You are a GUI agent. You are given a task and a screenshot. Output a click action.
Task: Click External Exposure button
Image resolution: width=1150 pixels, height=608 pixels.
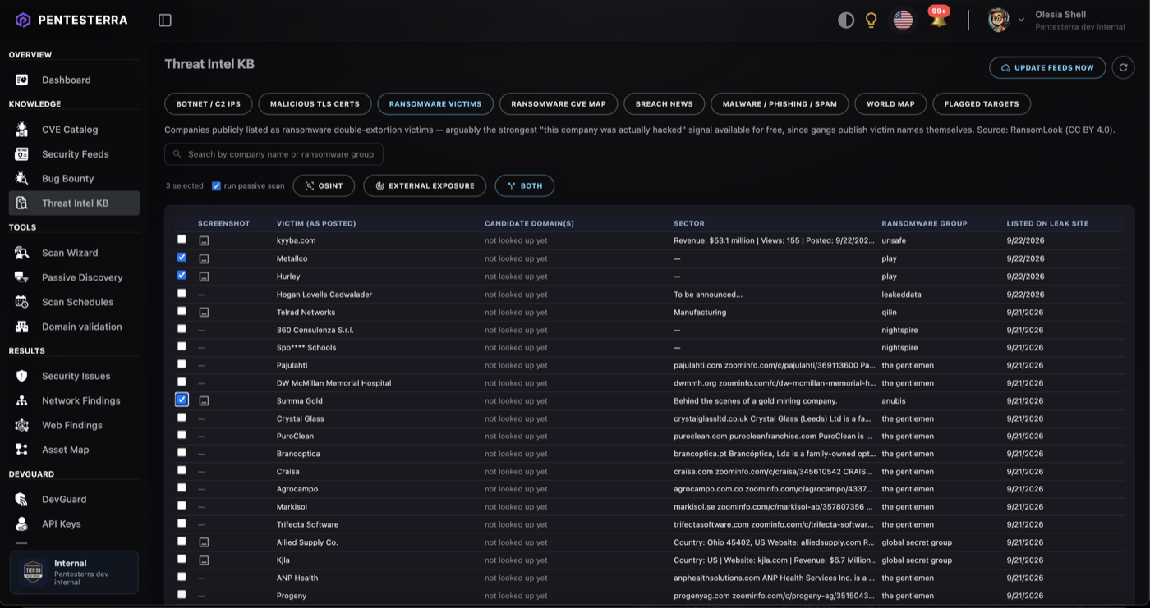pyautogui.click(x=425, y=186)
